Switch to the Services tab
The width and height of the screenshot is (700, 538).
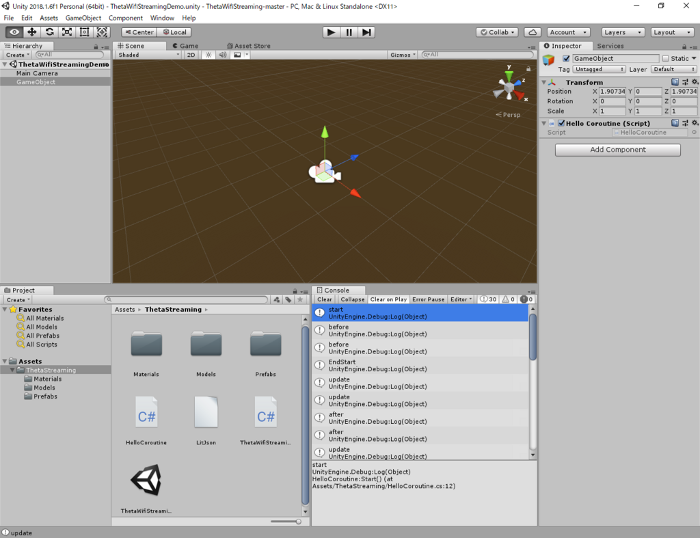[610, 46]
